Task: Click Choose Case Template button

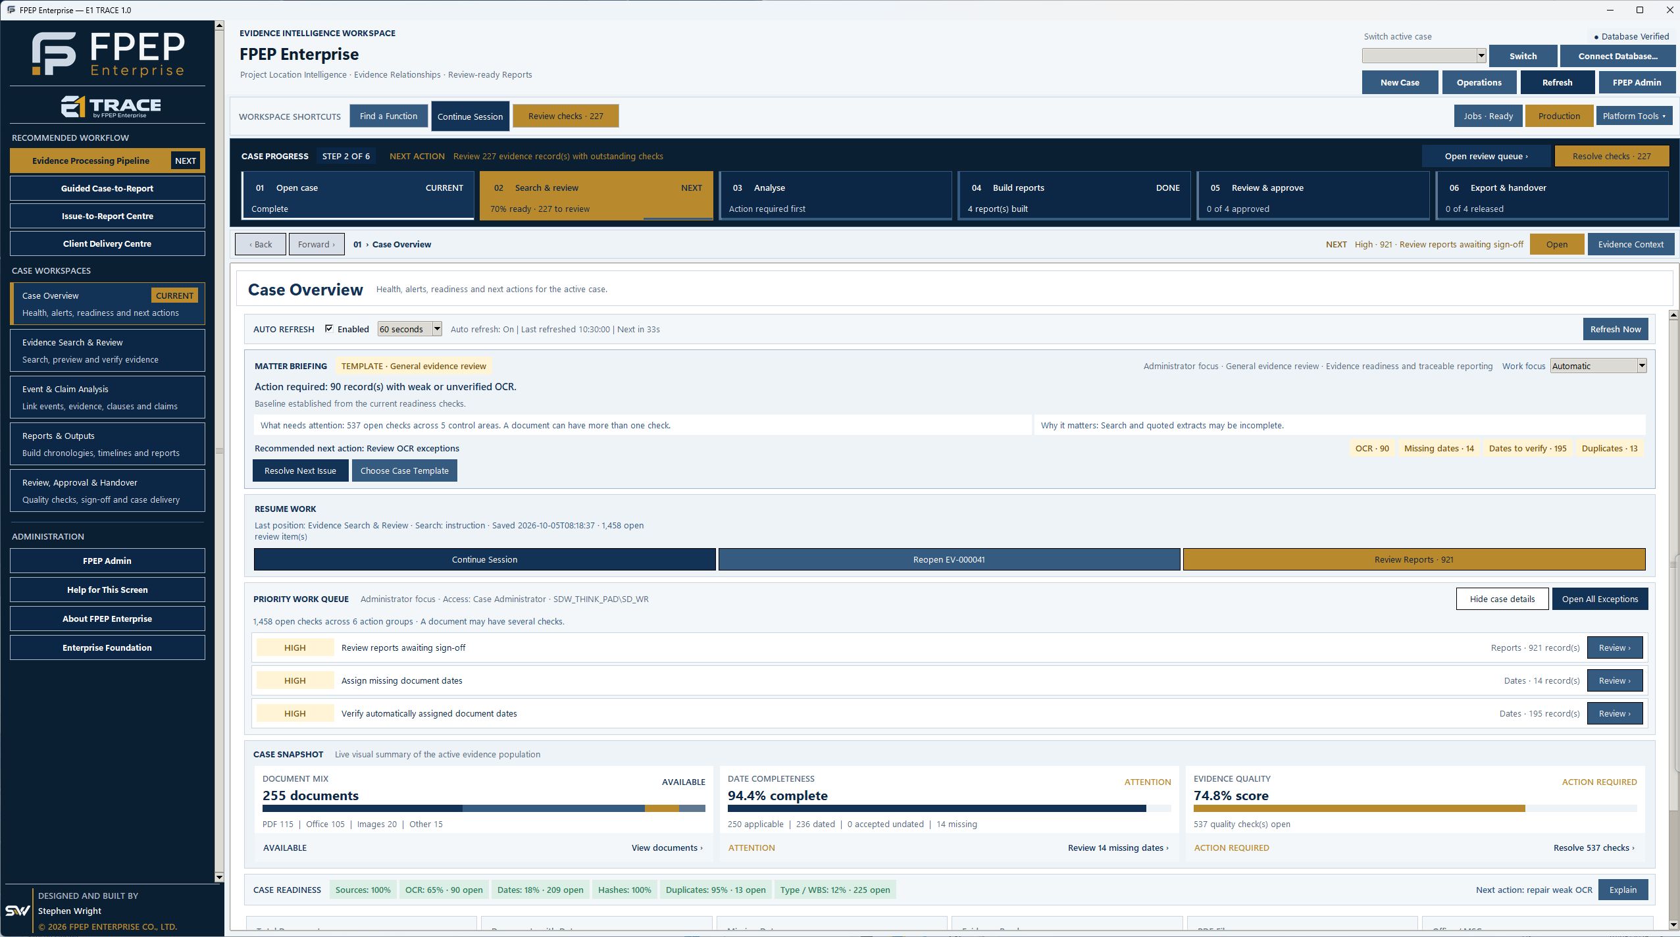Action: [x=404, y=470]
